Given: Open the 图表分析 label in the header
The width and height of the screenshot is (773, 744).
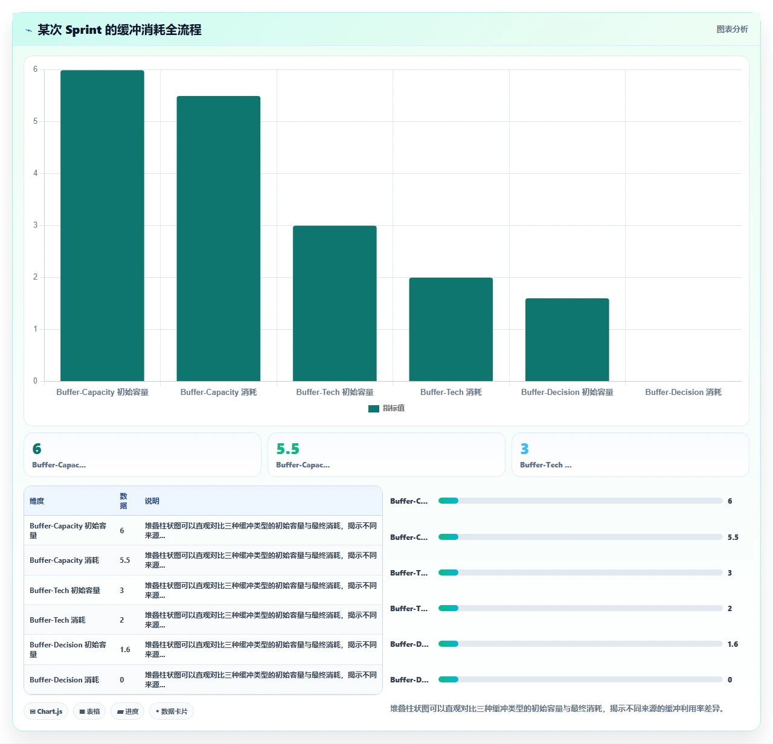Looking at the screenshot, I should pos(732,29).
